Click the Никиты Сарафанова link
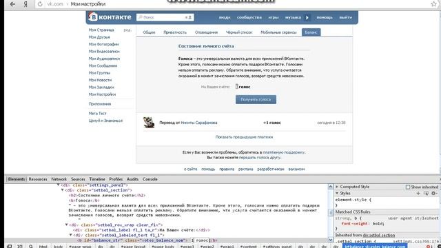 (x=199, y=123)
